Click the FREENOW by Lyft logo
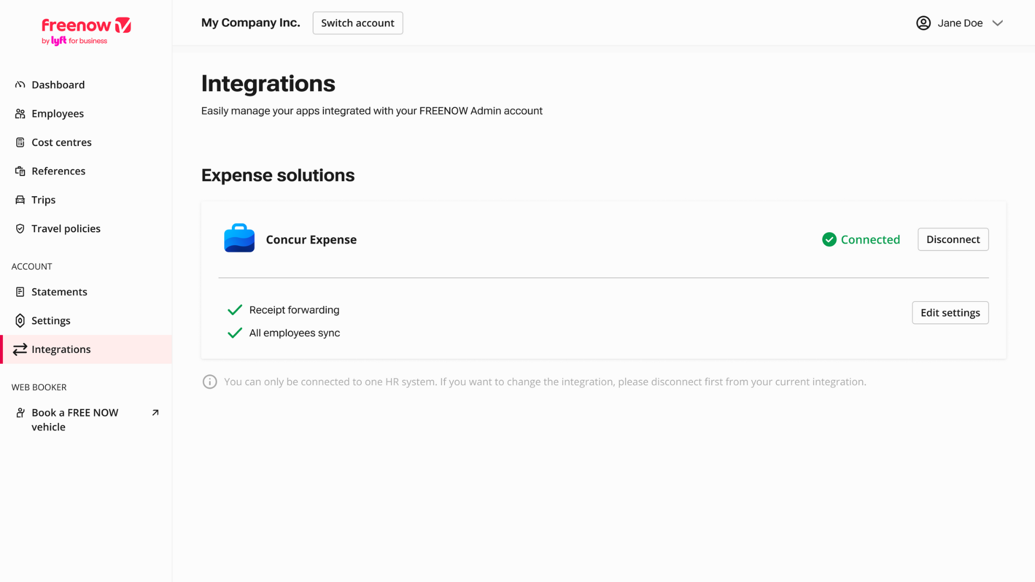This screenshot has height=582, width=1035. (x=86, y=31)
